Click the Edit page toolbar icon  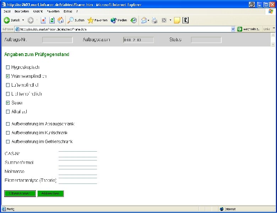164,20
